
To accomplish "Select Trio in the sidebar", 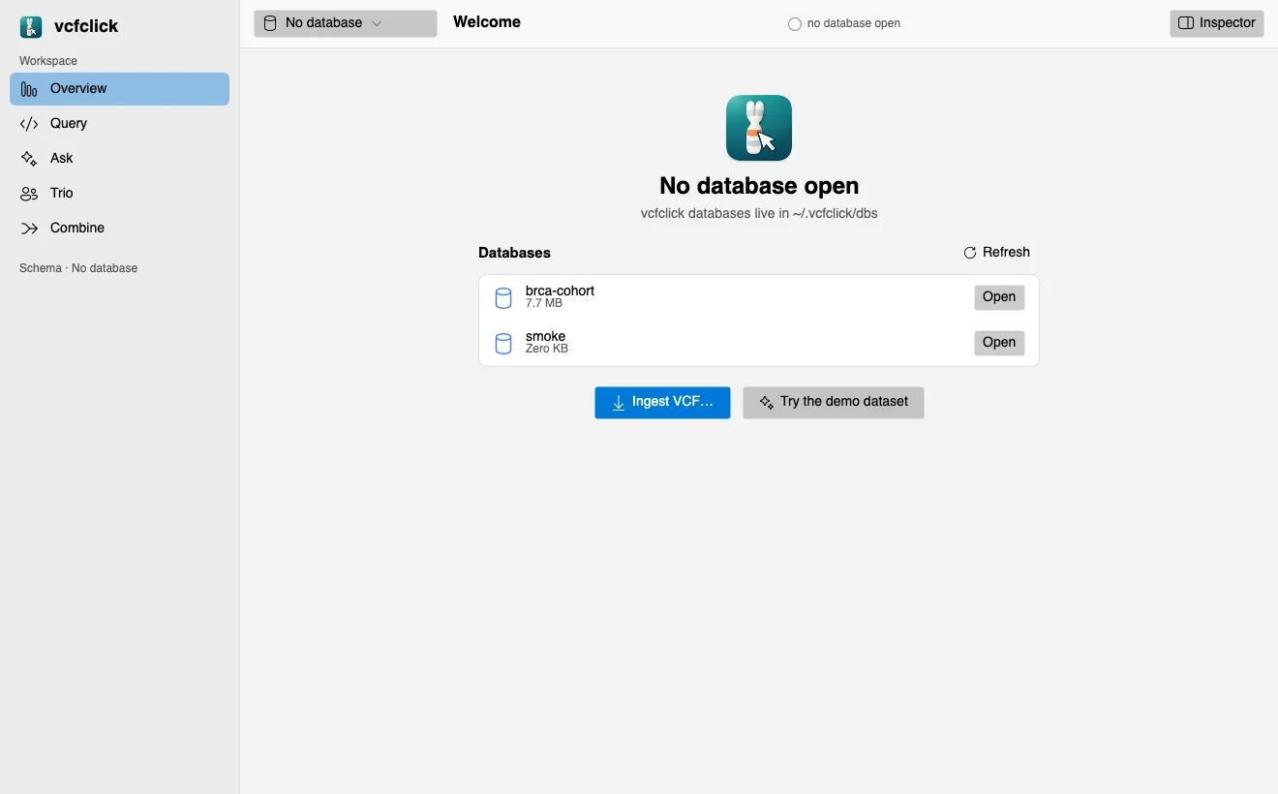I will click(x=120, y=194).
